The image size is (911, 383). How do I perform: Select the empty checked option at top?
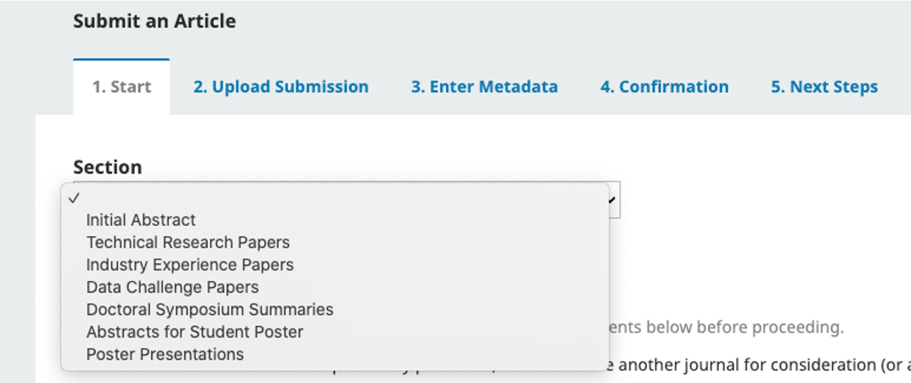point(236,199)
